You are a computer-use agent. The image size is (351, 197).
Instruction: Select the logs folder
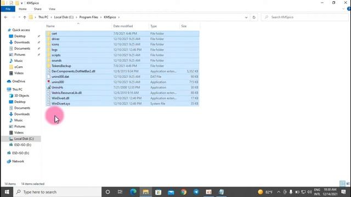pos(122,50)
